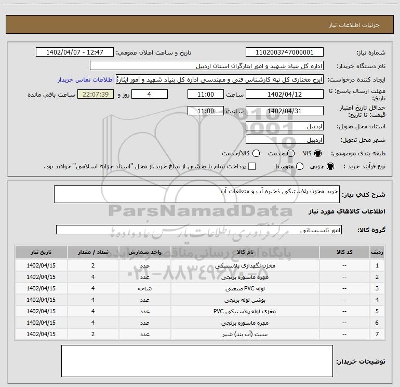Click the کد کالا column header
The image size is (400, 387).
pos(344,252)
